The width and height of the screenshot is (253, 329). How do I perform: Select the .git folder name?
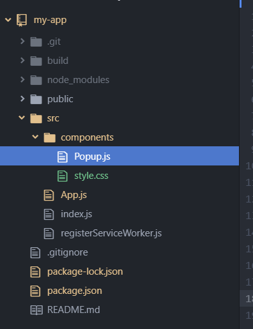coord(54,42)
